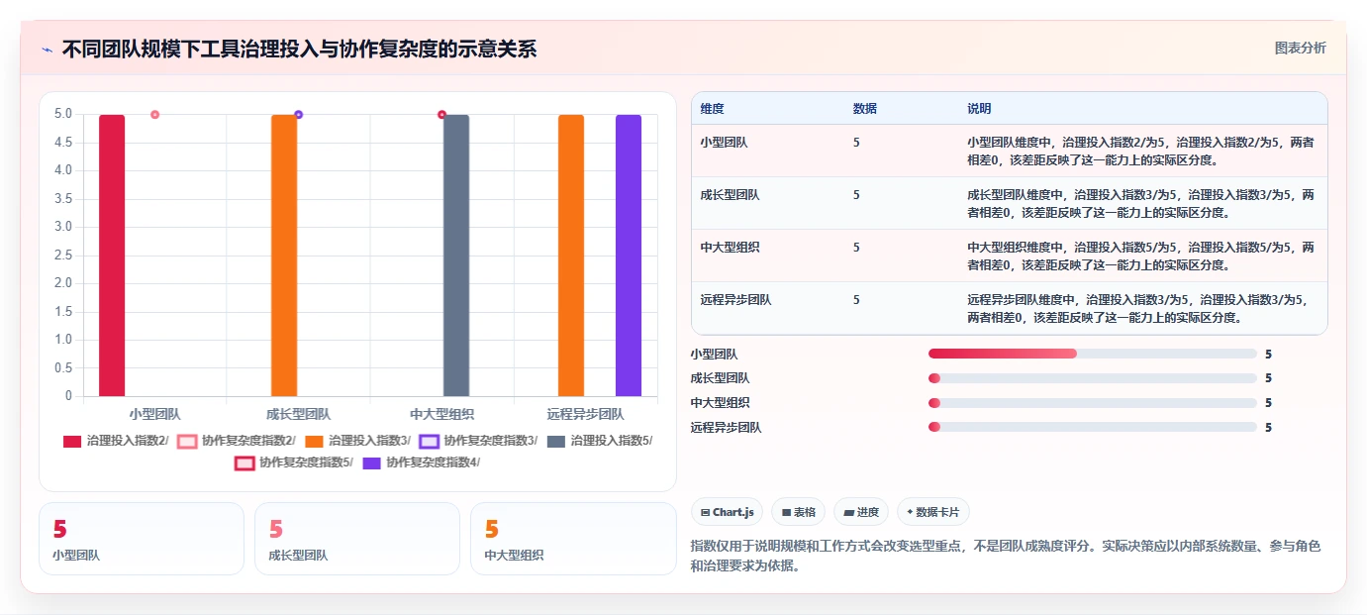This screenshot has height=615, width=1367.
Task: Click the 中大型组织 x-axis label
Action: tap(442, 414)
